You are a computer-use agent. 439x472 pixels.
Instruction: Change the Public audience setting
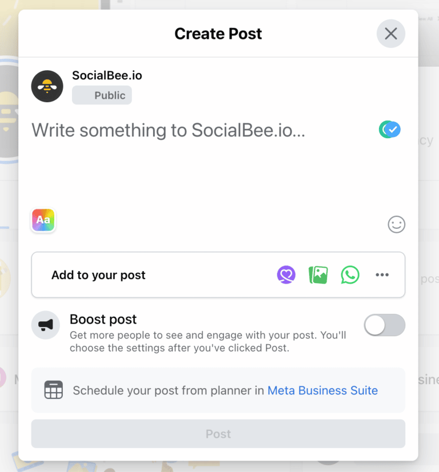coord(102,95)
